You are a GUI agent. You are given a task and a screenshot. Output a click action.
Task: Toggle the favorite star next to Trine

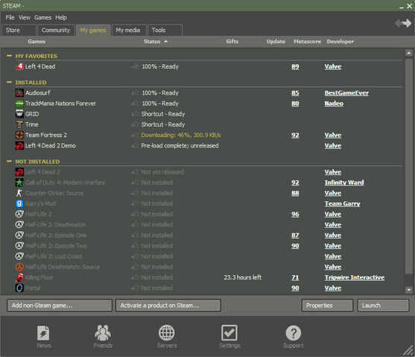pos(136,124)
